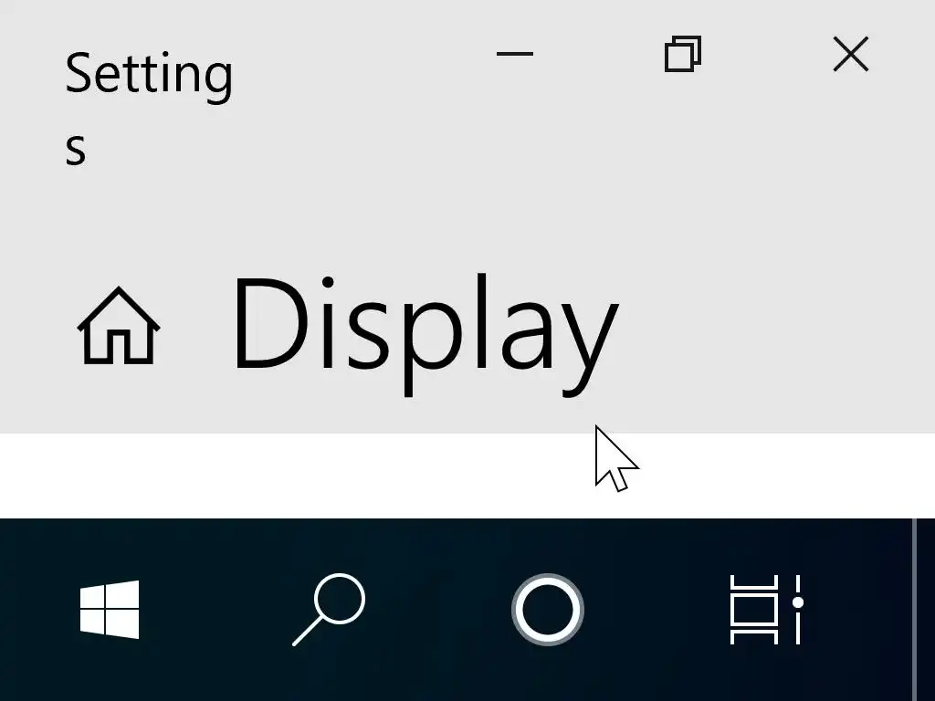Click the gray header area right of Display
Screen dimensions: 935x701
tap(775, 334)
